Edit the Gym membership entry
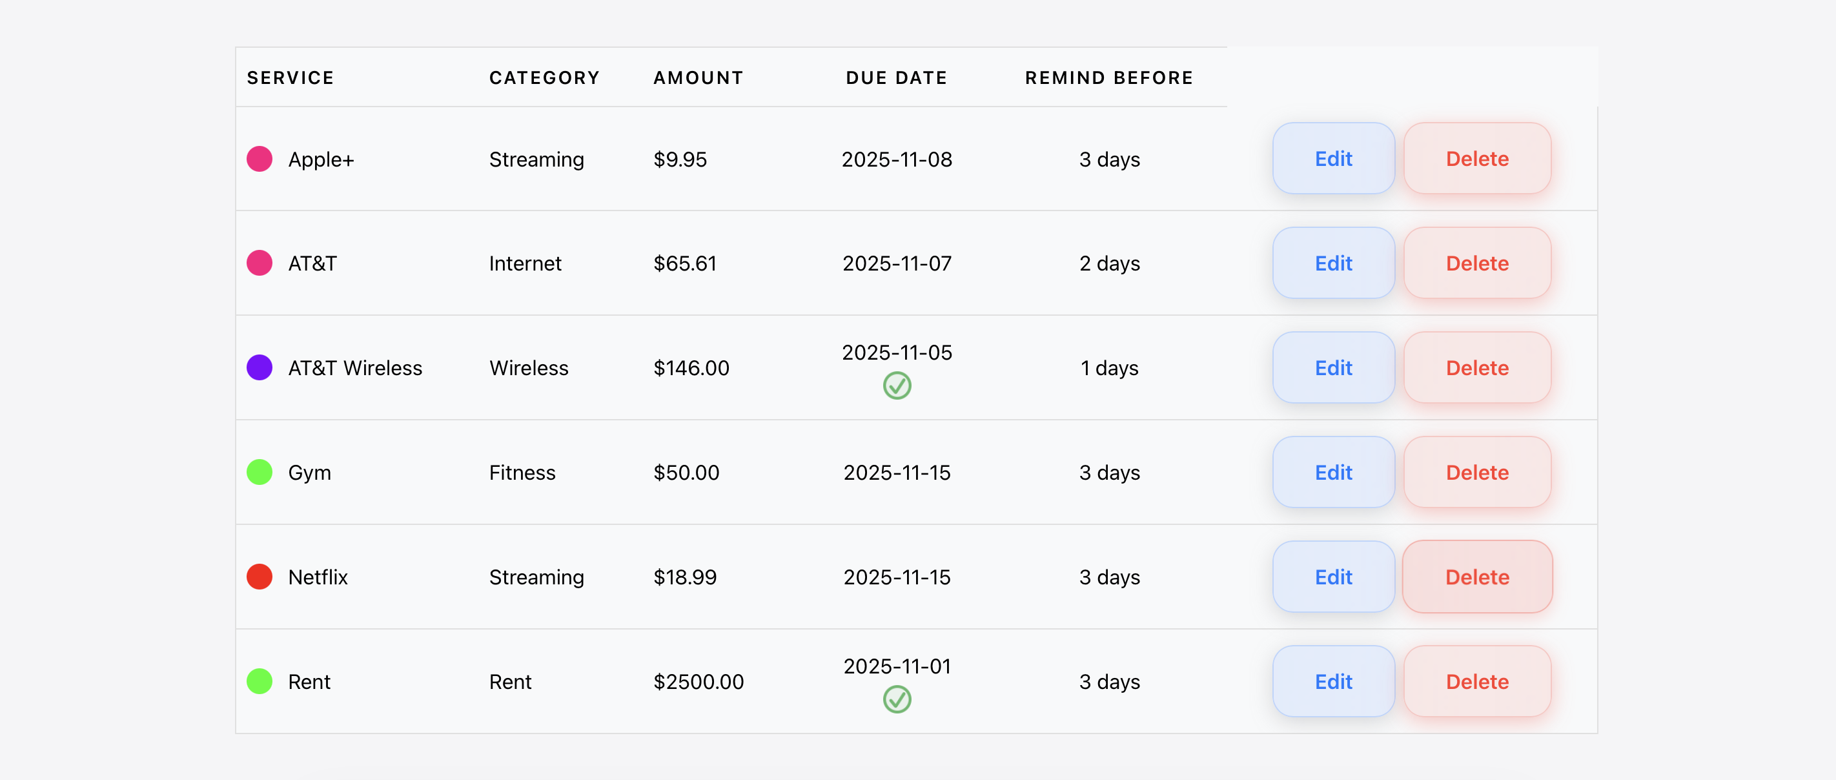Screen dimensions: 1836x780 (x=1333, y=472)
